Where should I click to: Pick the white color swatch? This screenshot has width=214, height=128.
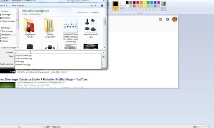coord(127,6)
